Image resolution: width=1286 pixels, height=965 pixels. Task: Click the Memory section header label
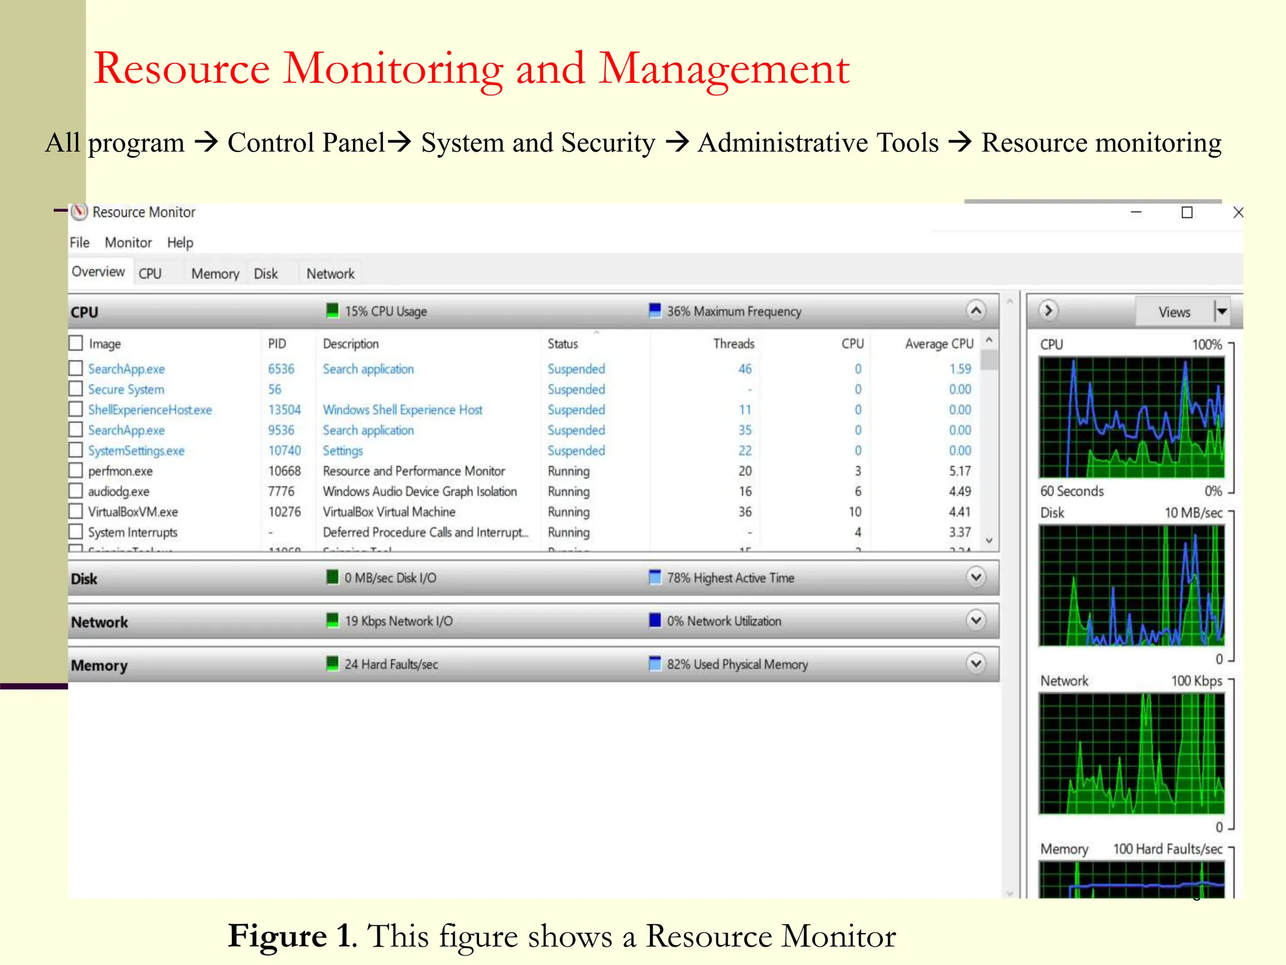point(99,665)
